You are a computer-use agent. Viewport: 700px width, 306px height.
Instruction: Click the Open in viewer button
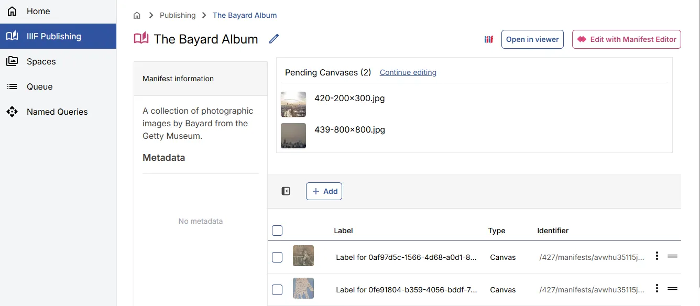pos(532,39)
